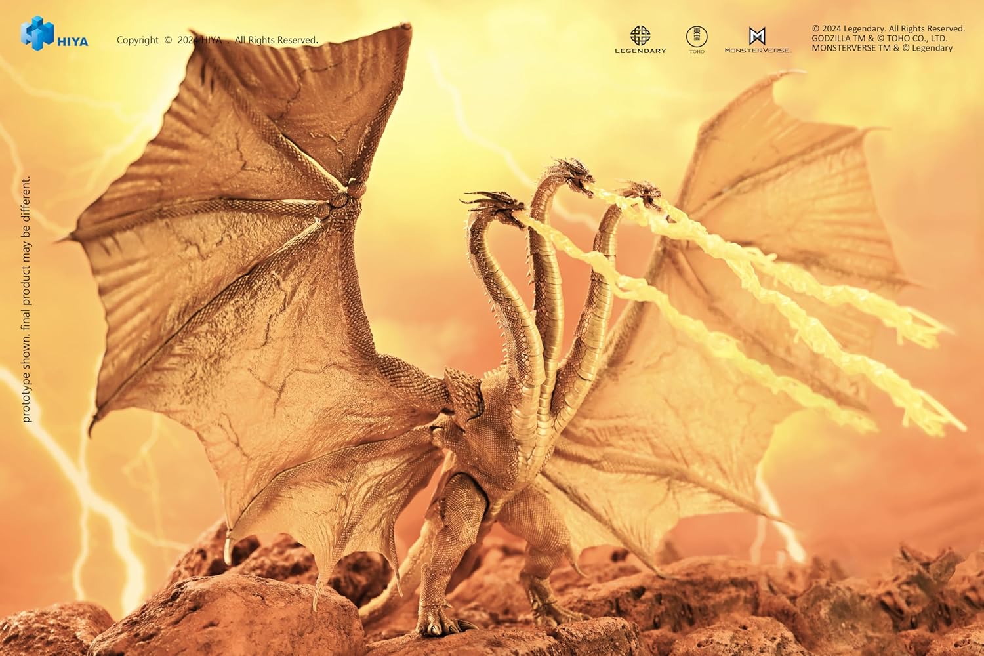Click the vertical 'prototype shown' disclaimer text
This screenshot has height=656, width=984.
point(26,299)
